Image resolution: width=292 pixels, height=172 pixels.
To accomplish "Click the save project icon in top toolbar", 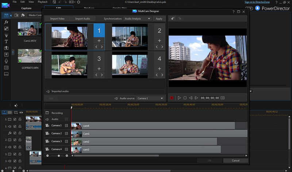I will tap(54, 2).
